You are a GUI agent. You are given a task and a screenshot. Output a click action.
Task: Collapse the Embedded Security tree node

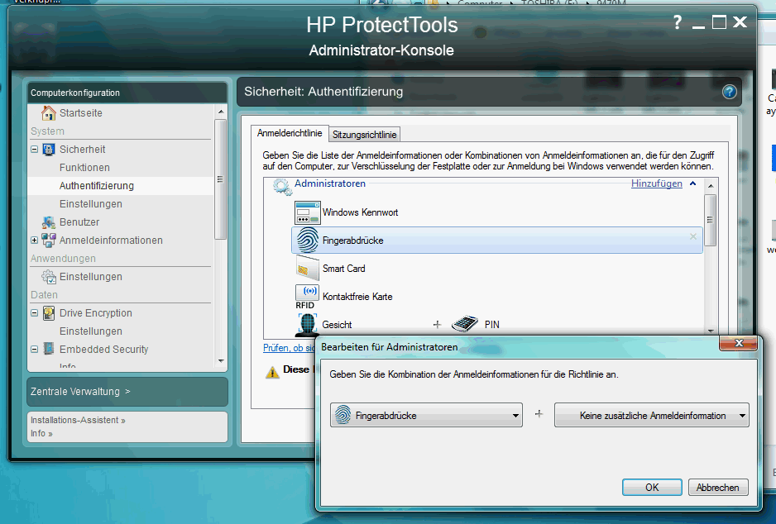tap(34, 349)
